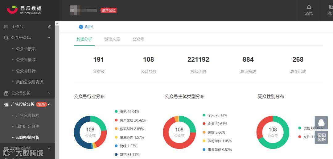Click the 公众号分析 briefcase icon
The image size is (333, 159).
click(6, 93)
